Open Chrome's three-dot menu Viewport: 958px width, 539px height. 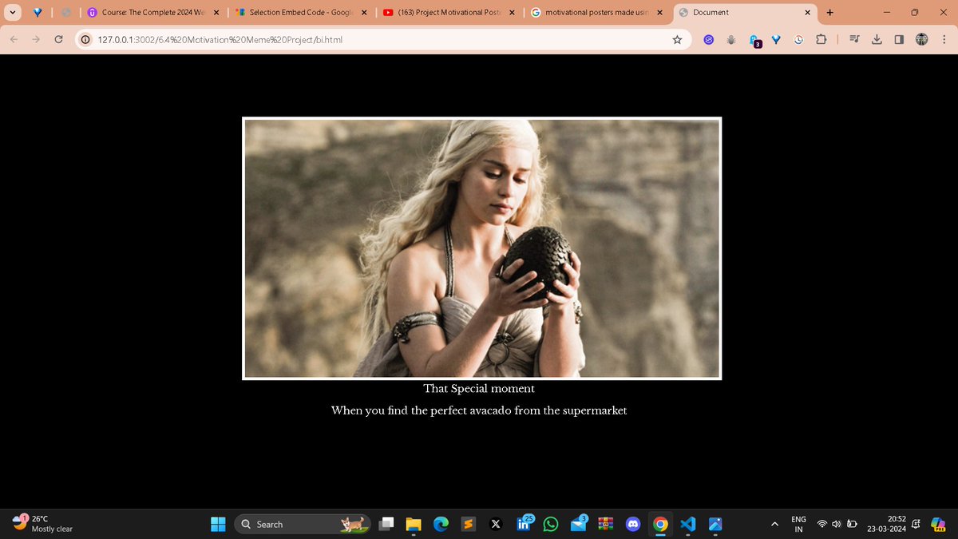pos(944,39)
